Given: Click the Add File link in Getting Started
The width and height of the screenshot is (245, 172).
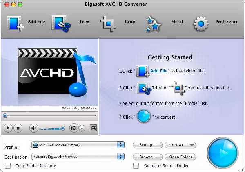Looking at the screenshot, I should (x=158, y=71).
